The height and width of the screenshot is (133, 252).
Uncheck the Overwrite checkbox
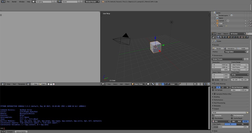[213, 115]
